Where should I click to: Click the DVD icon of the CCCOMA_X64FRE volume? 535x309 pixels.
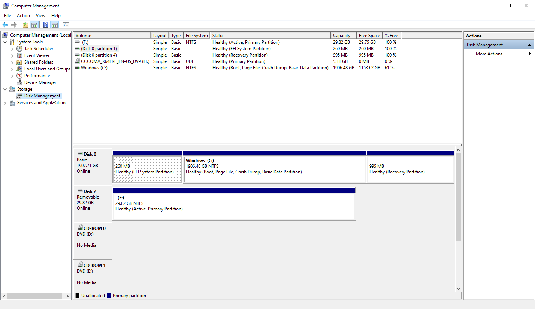78,61
